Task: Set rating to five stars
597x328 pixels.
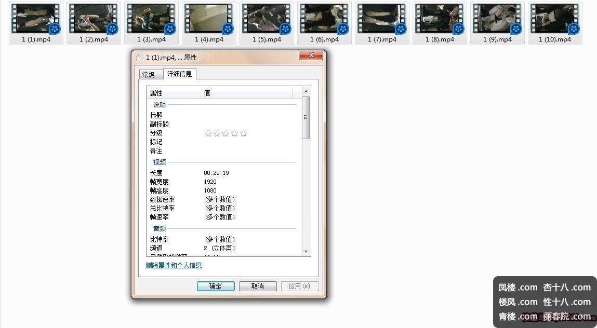Action: click(244, 133)
